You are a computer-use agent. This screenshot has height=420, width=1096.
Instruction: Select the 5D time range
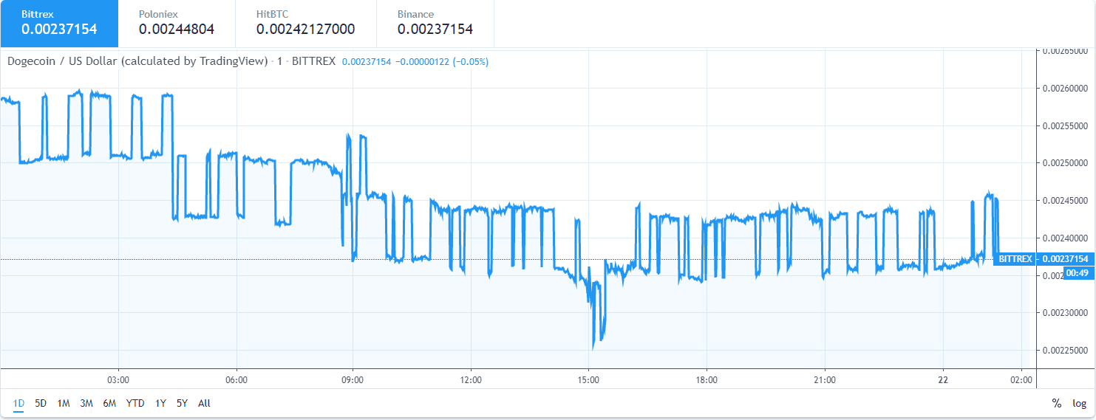(x=41, y=403)
